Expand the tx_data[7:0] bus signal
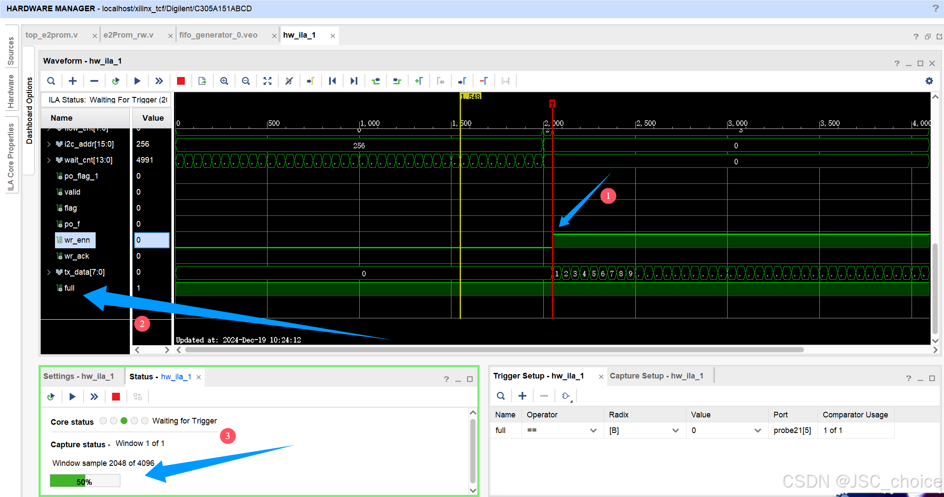 49,272
